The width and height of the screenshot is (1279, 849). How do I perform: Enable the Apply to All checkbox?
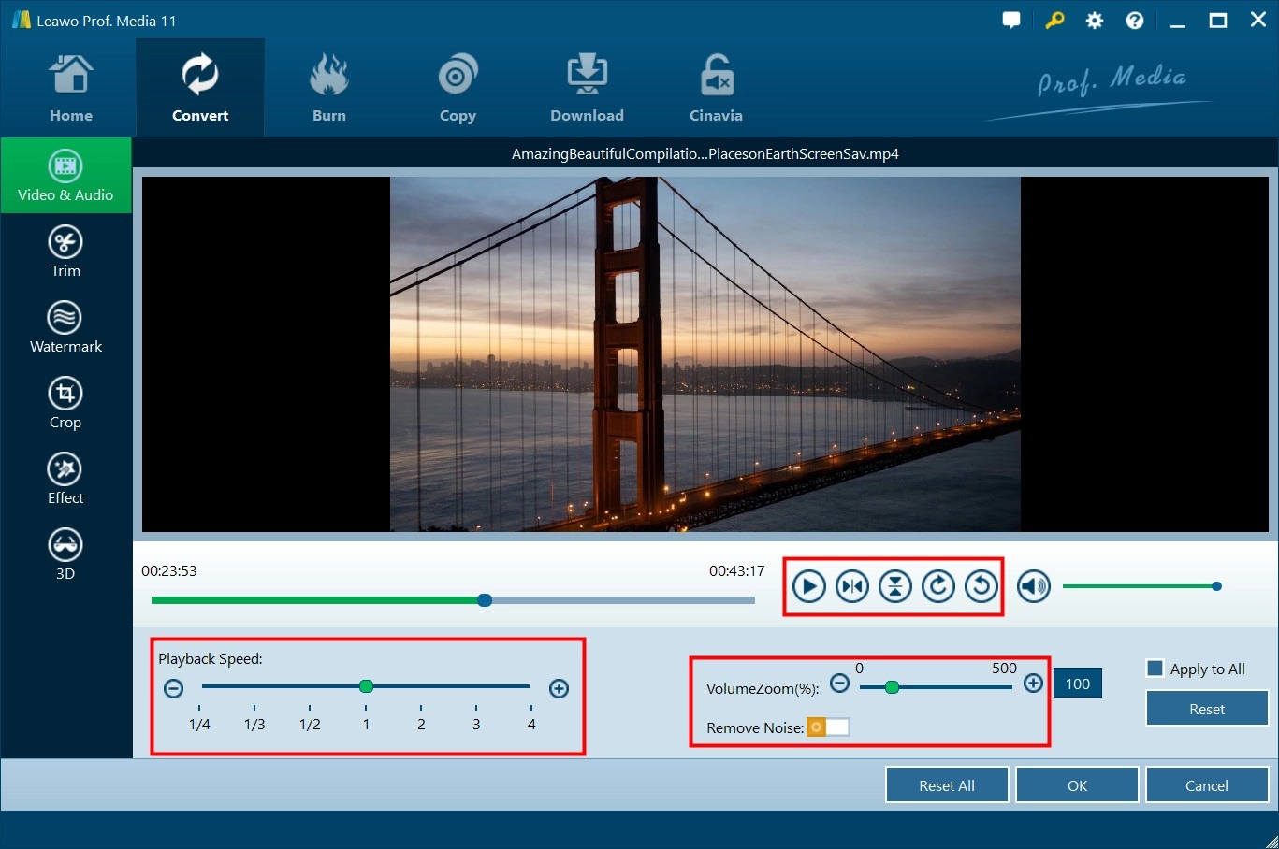(x=1155, y=669)
